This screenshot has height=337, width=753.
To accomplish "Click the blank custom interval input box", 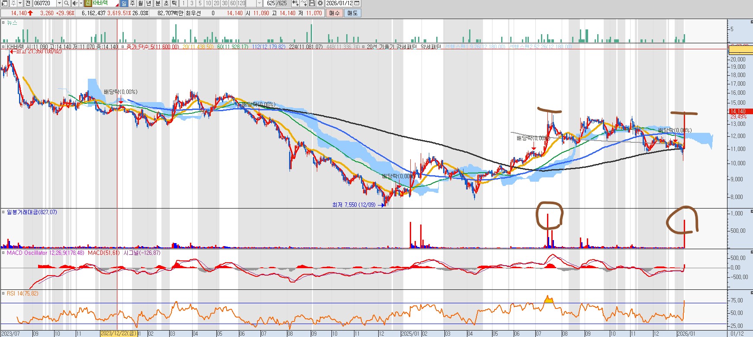I will tap(251, 3).
